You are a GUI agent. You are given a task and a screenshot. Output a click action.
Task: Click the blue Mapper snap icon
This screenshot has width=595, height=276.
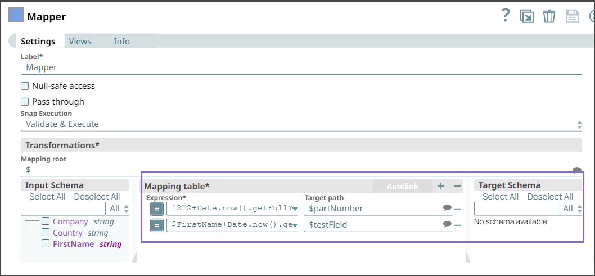(16, 16)
